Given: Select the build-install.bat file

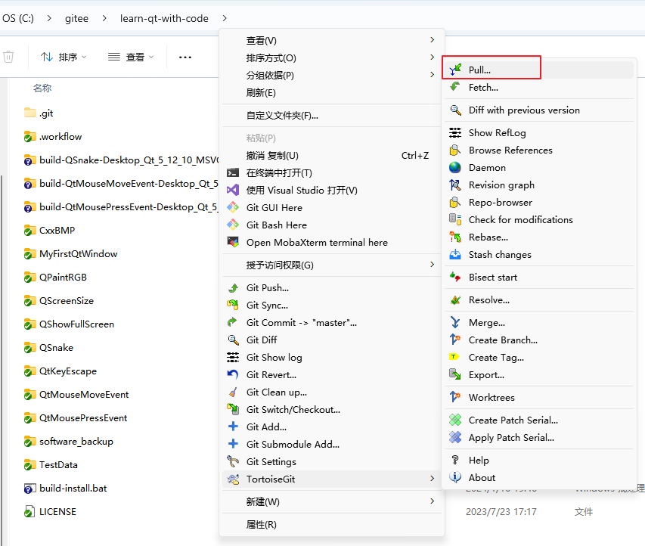Looking at the screenshot, I should (x=65, y=488).
